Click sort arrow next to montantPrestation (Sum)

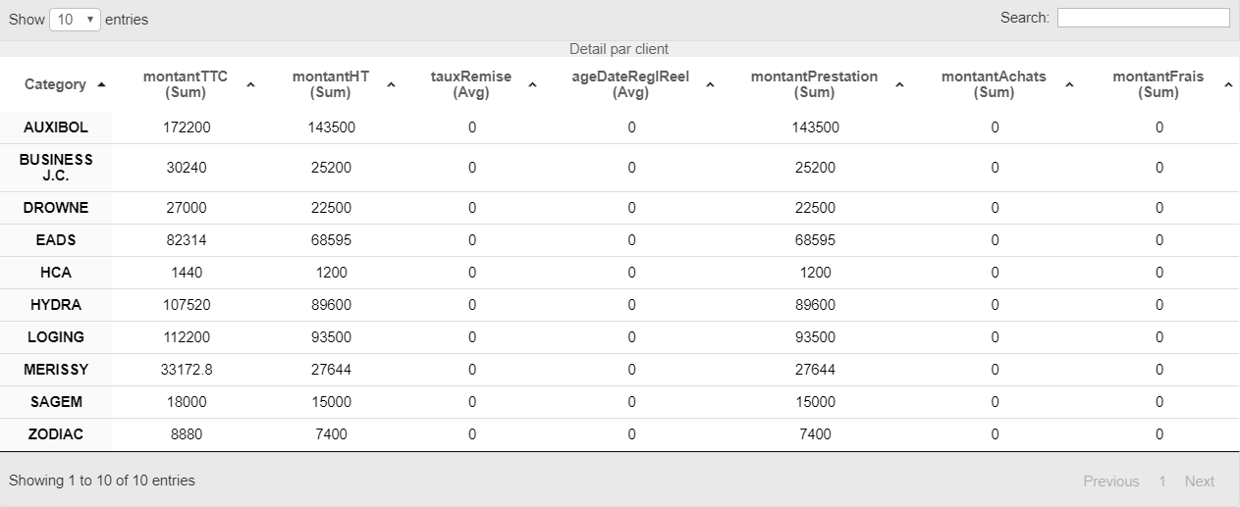coord(899,85)
